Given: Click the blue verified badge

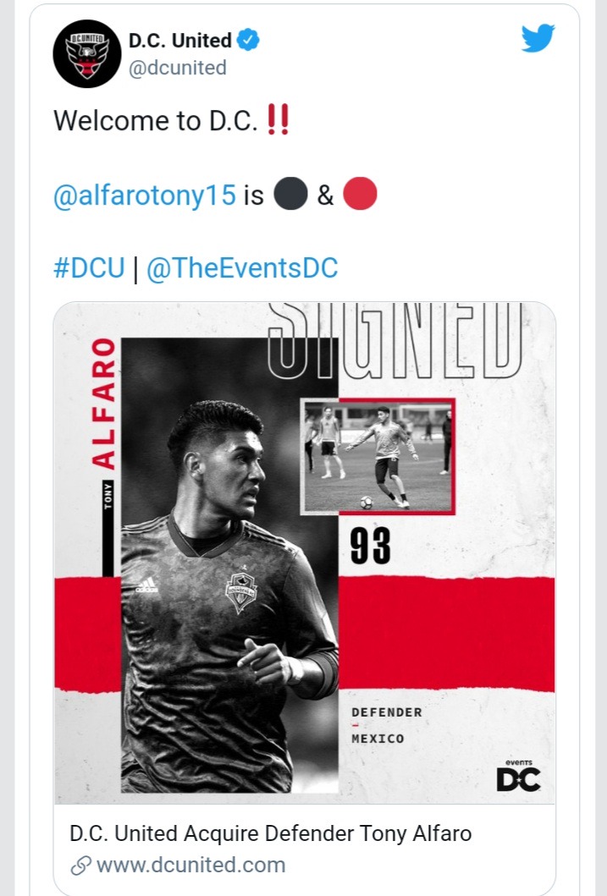Looking at the screenshot, I should (x=248, y=40).
